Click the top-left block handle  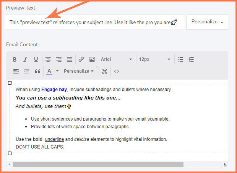tap(10, 83)
